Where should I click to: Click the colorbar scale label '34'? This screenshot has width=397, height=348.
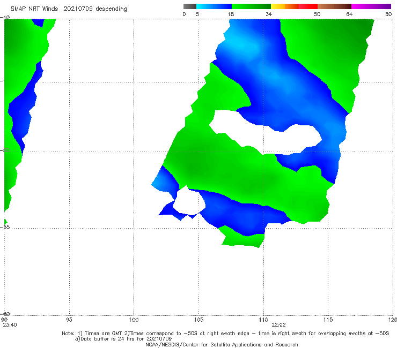pyautogui.click(x=269, y=14)
